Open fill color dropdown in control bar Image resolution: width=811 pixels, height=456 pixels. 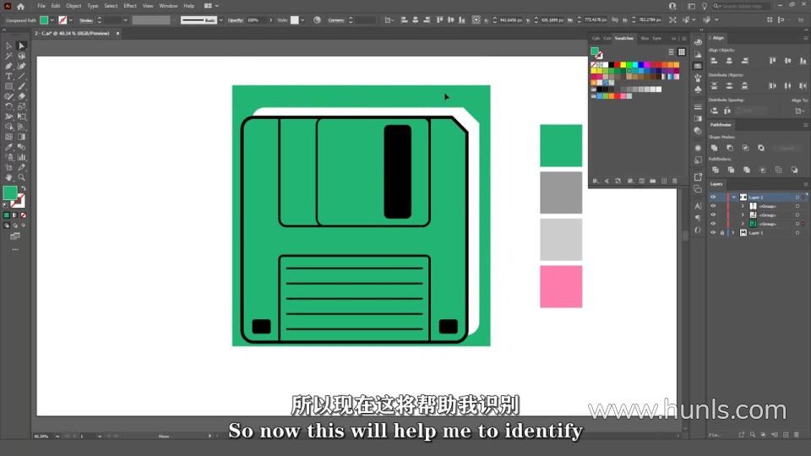52,20
